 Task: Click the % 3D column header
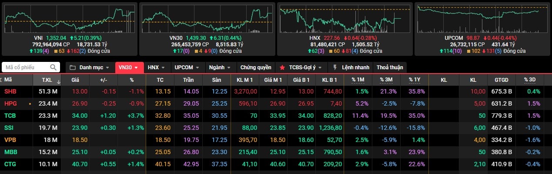[x=529, y=80]
